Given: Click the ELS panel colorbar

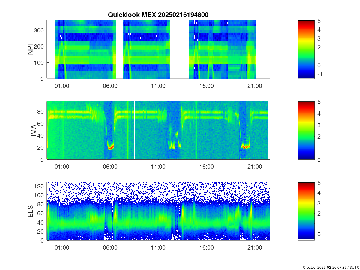Looking at the screenshot, I should tap(306, 211).
